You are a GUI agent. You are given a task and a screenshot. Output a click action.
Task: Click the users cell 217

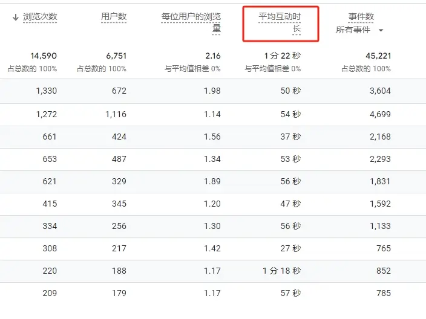tap(119, 248)
